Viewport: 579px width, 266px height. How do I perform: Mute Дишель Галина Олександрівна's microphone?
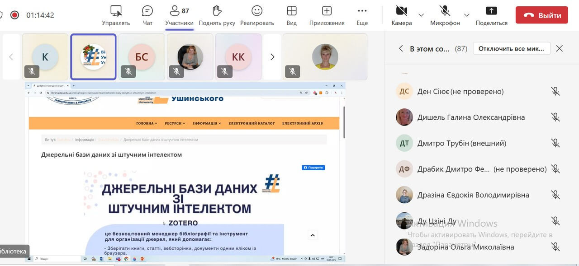555,117
